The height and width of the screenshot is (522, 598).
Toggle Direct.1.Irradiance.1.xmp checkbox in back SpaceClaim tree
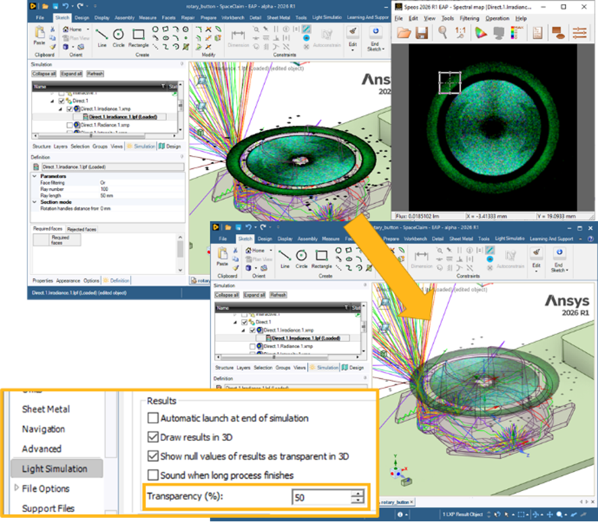point(70,109)
